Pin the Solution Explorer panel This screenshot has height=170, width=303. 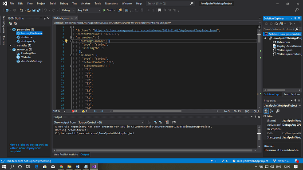tap(295, 18)
